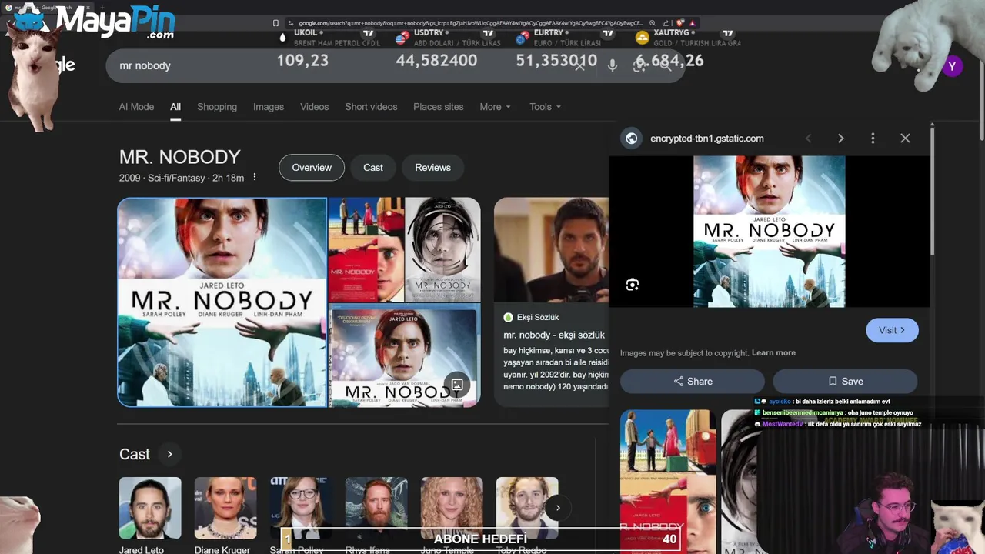Viewport: 985px width, 554px height.
Task: Open the Tools dropdown
Action: 545,107
